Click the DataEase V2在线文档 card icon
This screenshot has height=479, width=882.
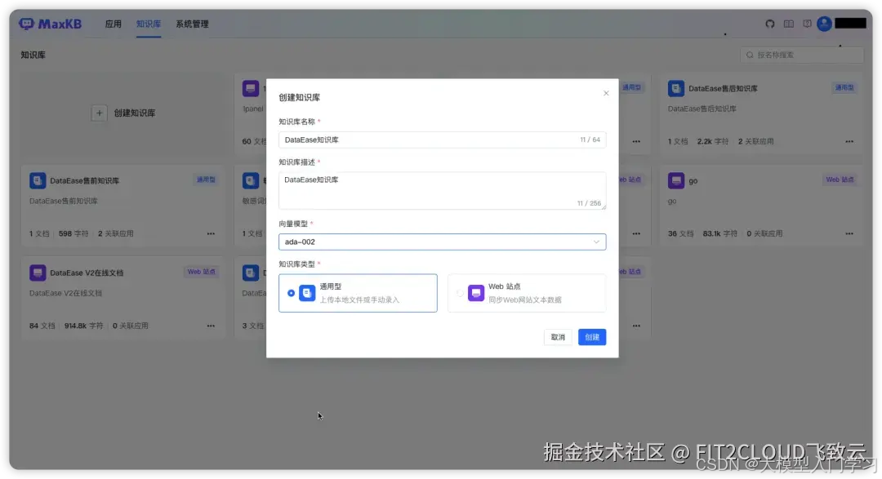click(x=38, y=273)
